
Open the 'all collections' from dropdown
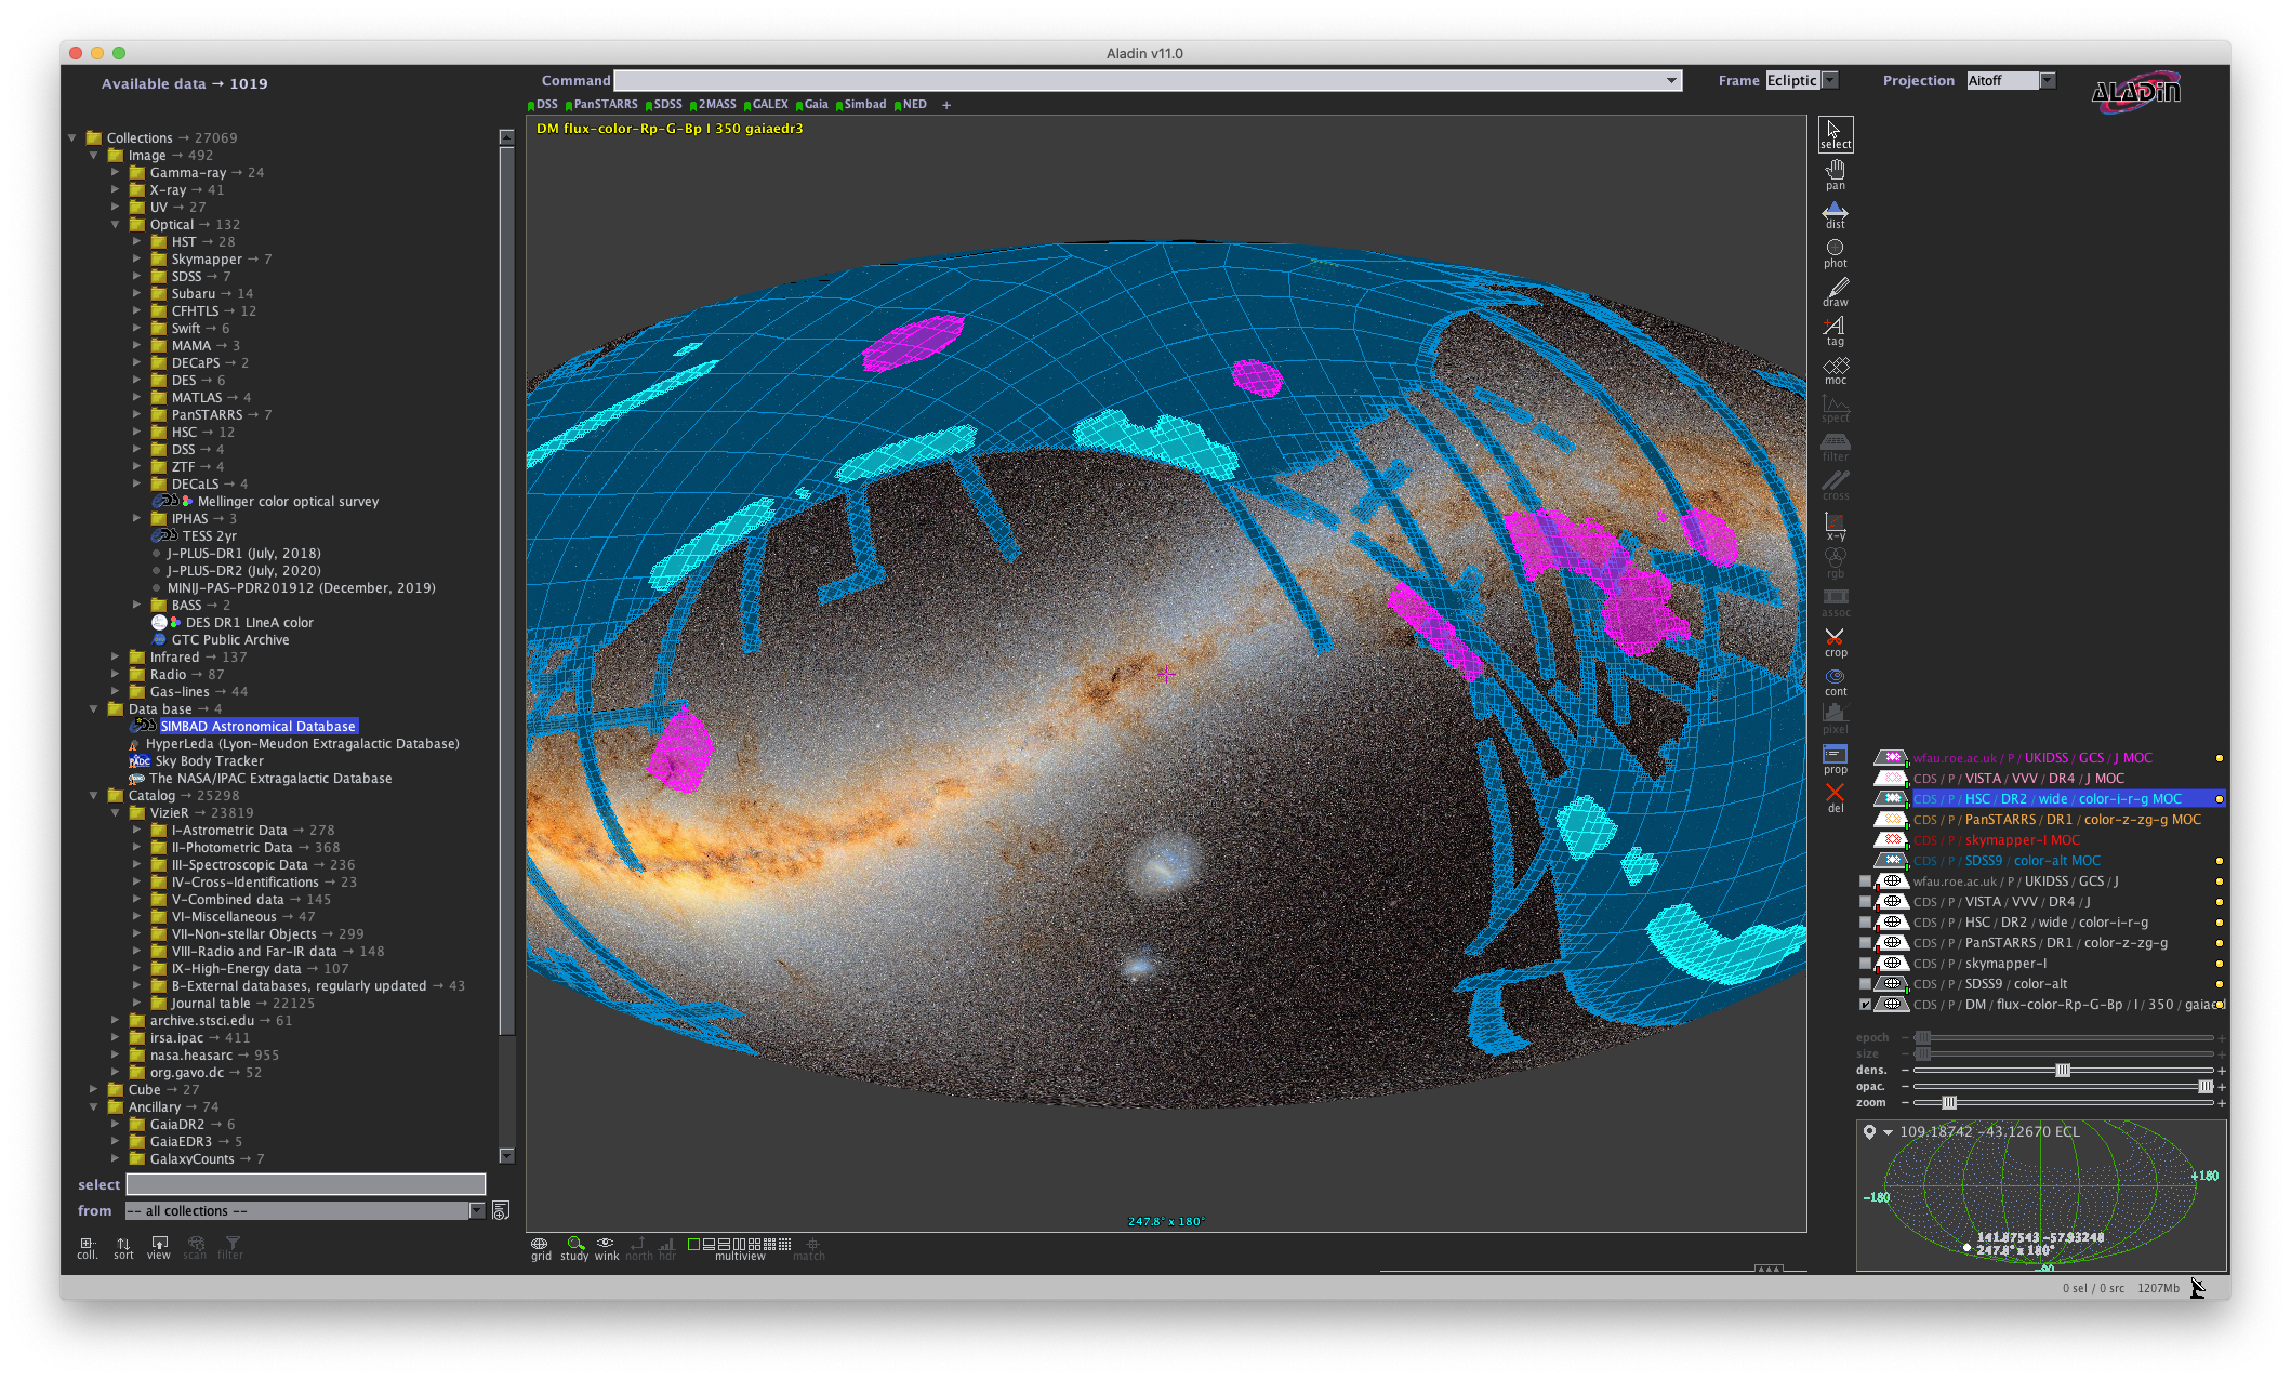(x=305, y=1210)
